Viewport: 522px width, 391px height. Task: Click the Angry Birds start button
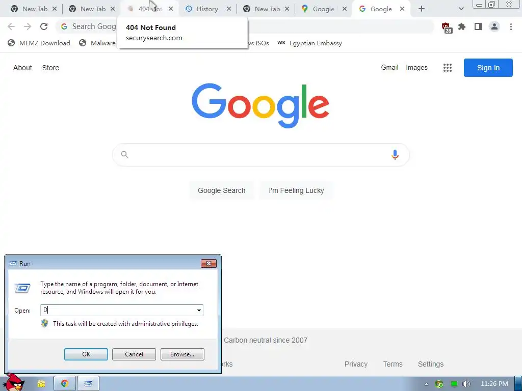pos(14,382)
